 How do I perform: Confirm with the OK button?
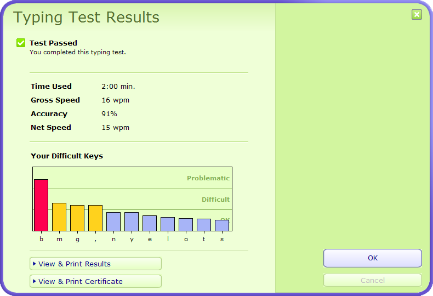click(373, 258)
